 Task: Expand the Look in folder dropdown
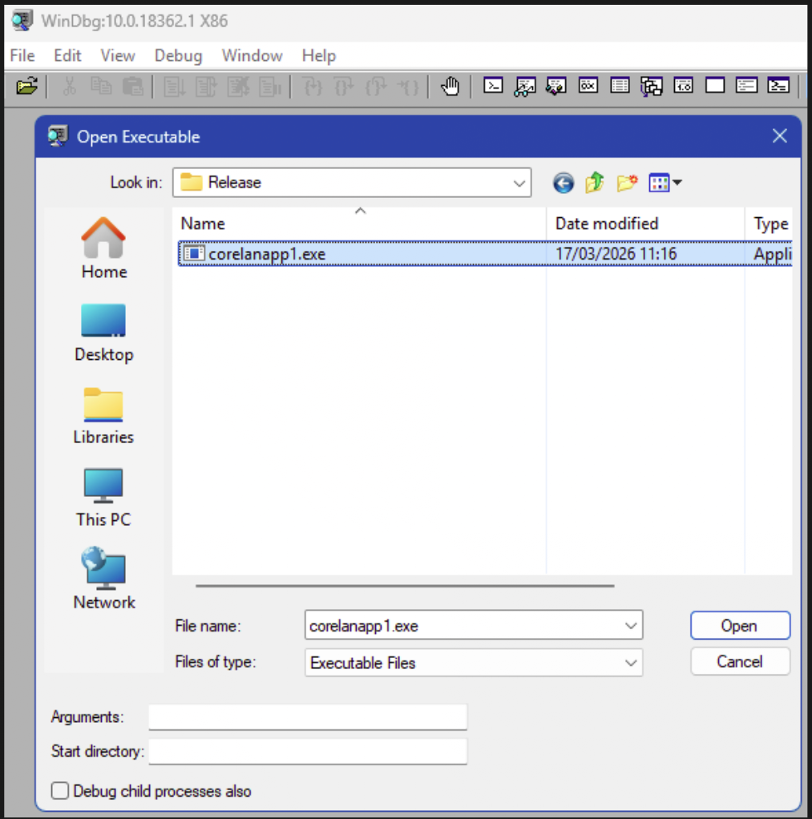pos(518,183)
